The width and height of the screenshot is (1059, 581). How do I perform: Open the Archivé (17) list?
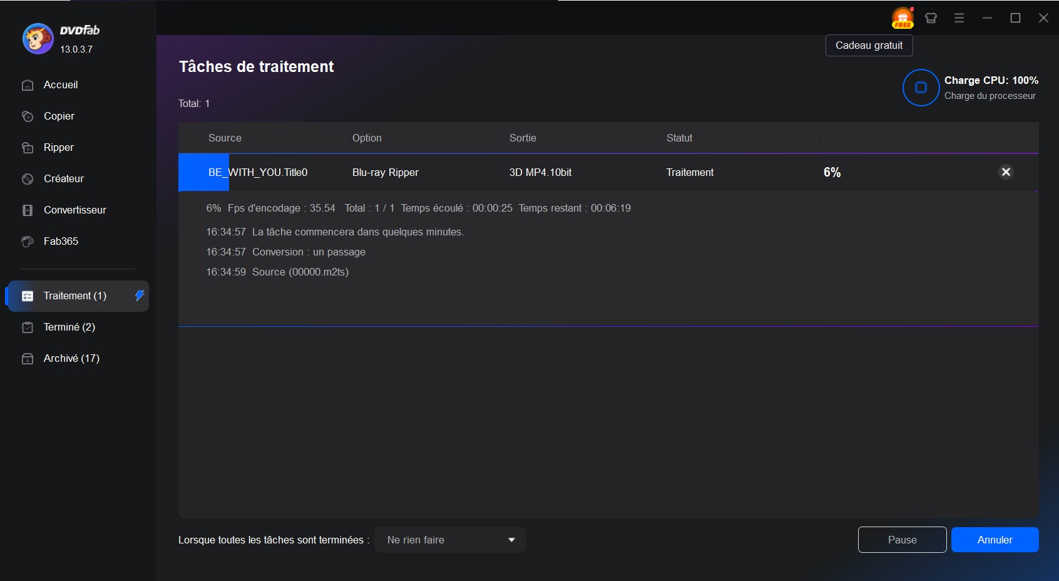(71, 359)
